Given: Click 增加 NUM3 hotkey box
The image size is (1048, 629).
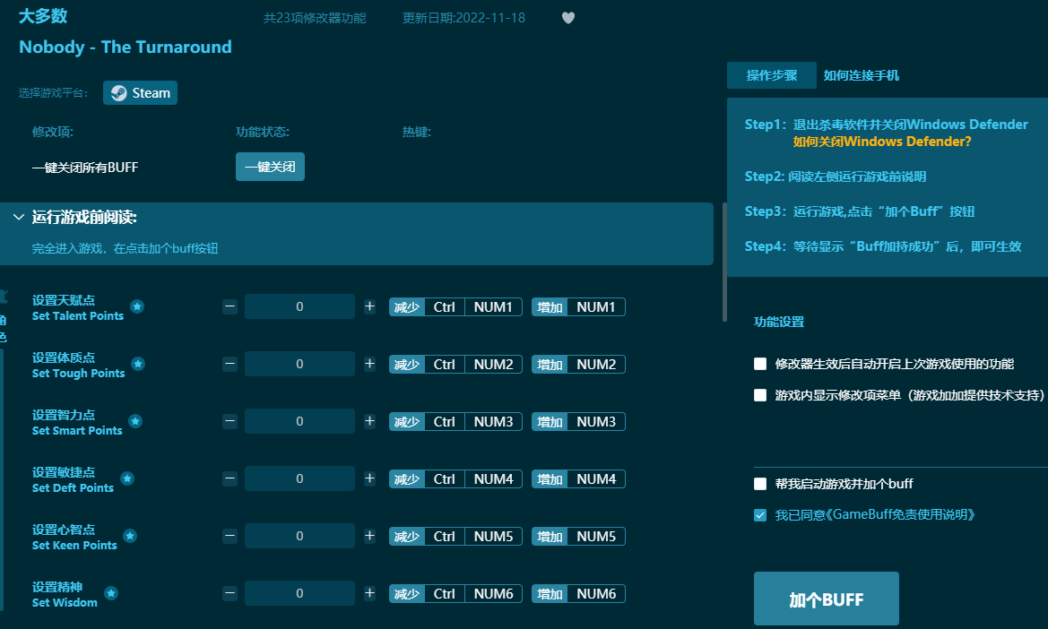Looking at the screenshot, I should (x=579, y=422).
